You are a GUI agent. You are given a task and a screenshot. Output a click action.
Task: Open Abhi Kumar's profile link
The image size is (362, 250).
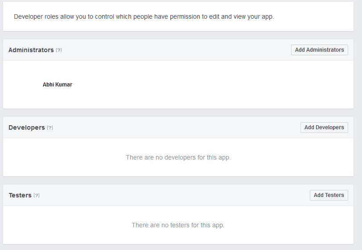58,85
